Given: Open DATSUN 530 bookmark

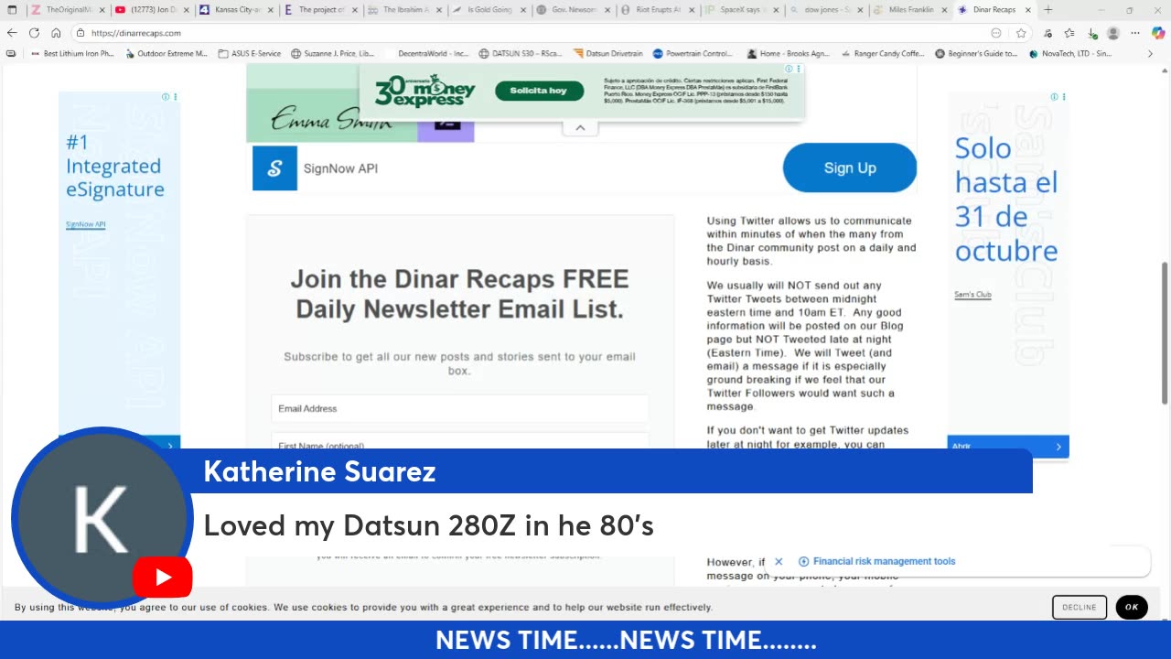Looking at the screenshot, I should pos(521,54).
